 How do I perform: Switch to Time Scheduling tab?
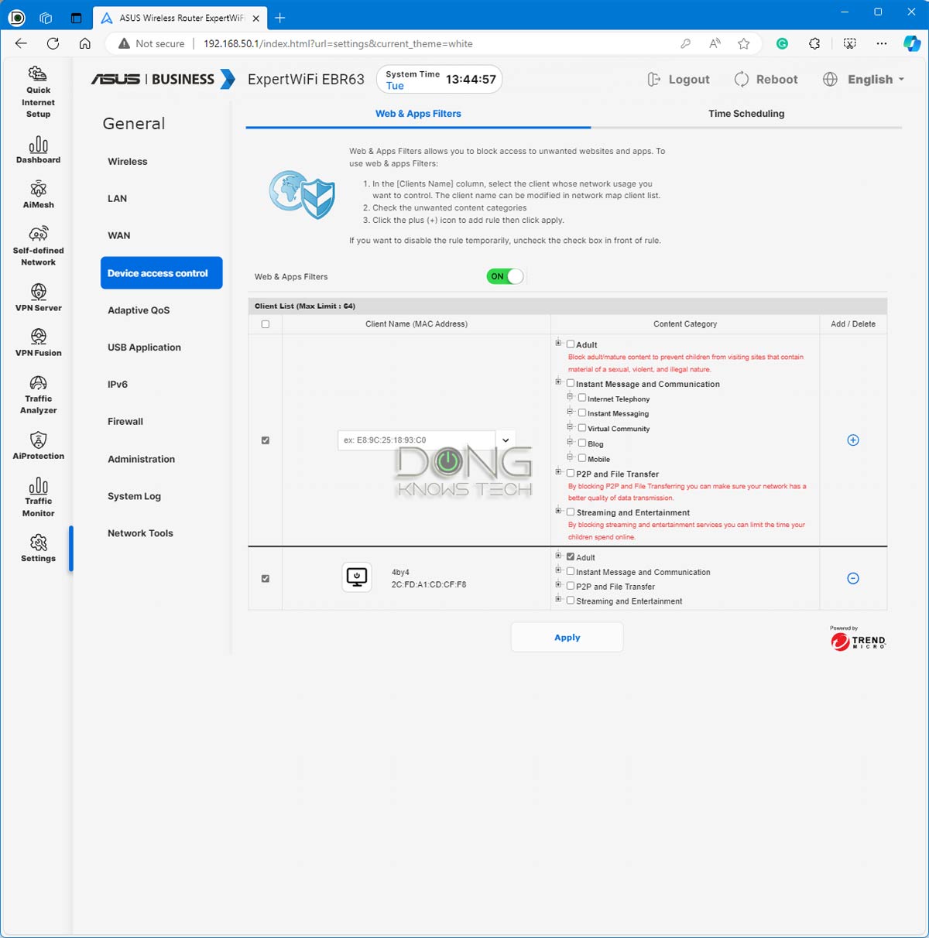point(746,114)
